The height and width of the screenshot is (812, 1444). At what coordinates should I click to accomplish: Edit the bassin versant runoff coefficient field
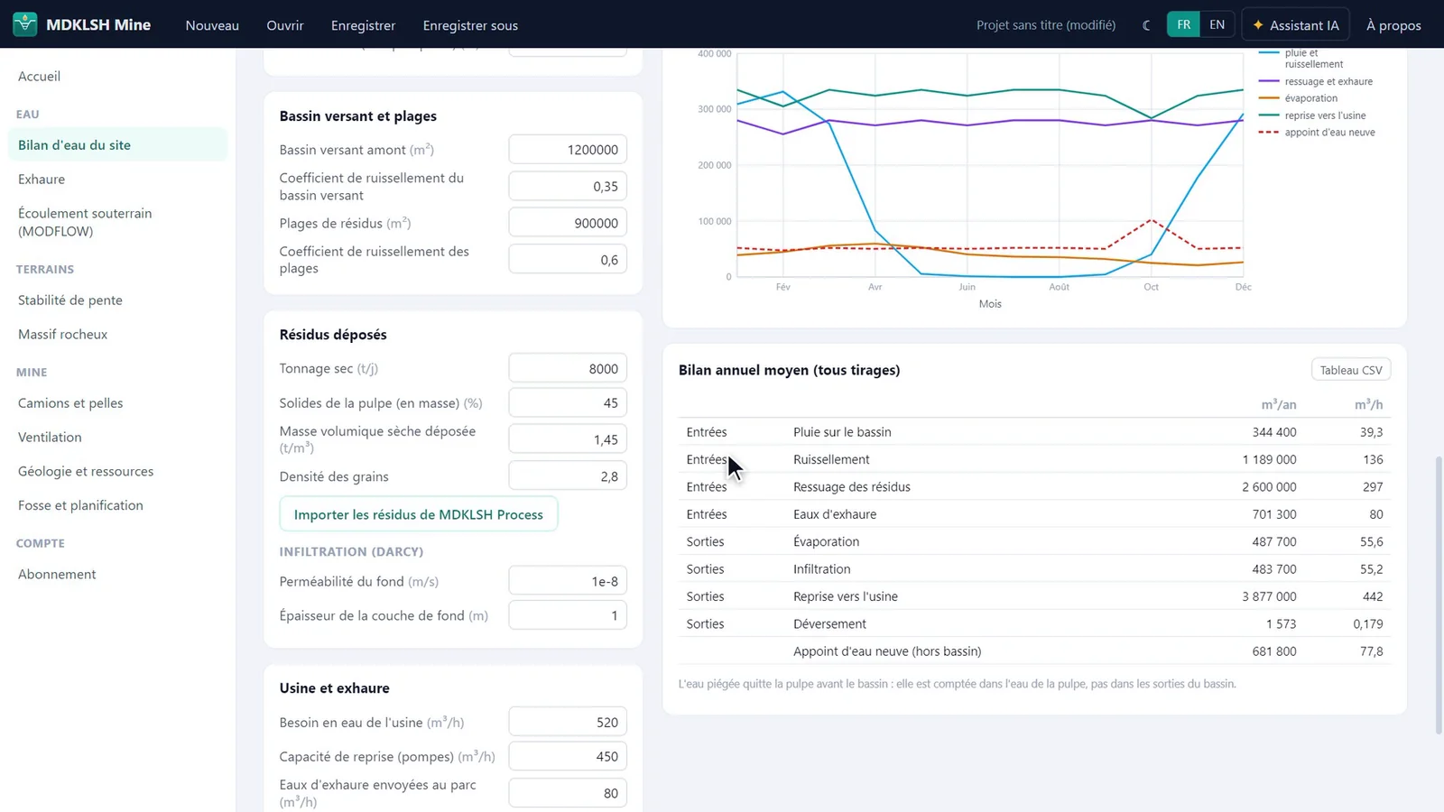tap(568, 186)
